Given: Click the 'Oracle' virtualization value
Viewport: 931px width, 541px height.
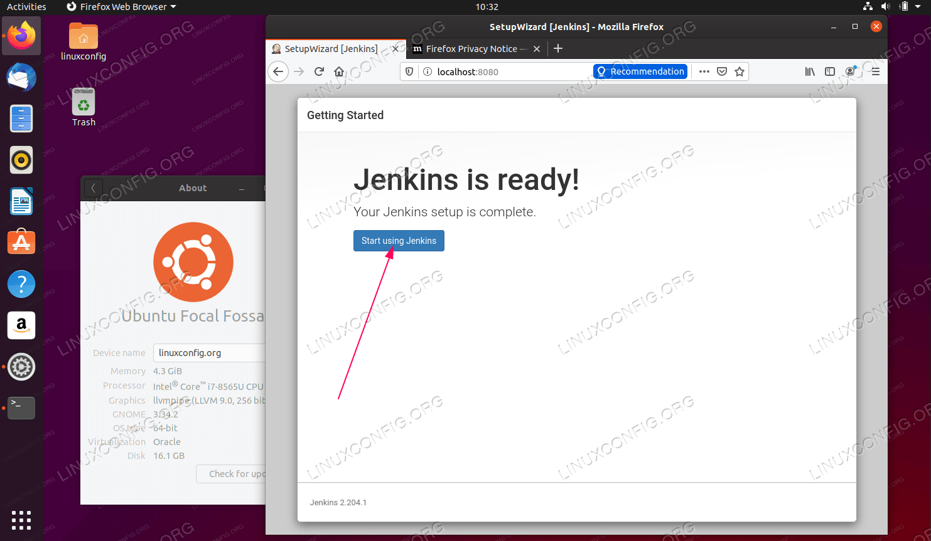Looking at the screenshot, I should (167, 442).
